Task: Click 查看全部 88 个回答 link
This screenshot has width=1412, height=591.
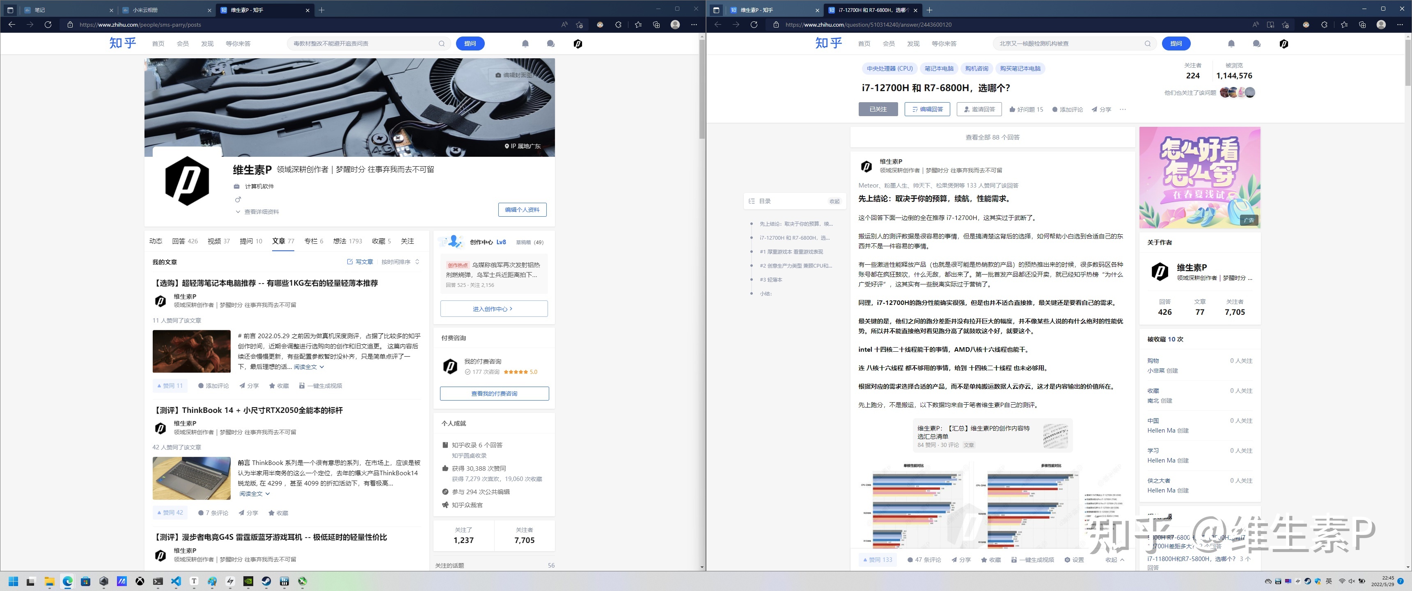Action: pos(992,137)
